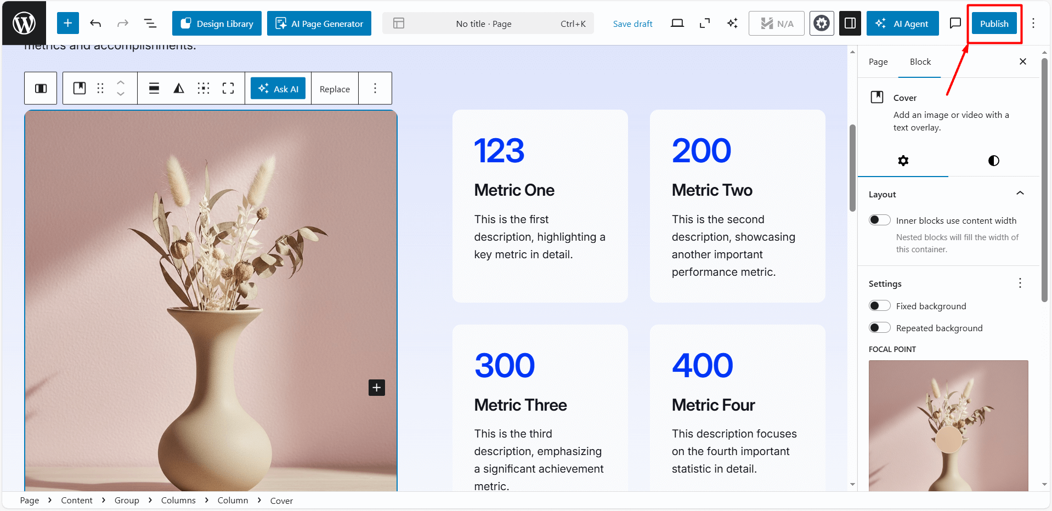Open the Styles tab for the Cover block

[993, 161]
